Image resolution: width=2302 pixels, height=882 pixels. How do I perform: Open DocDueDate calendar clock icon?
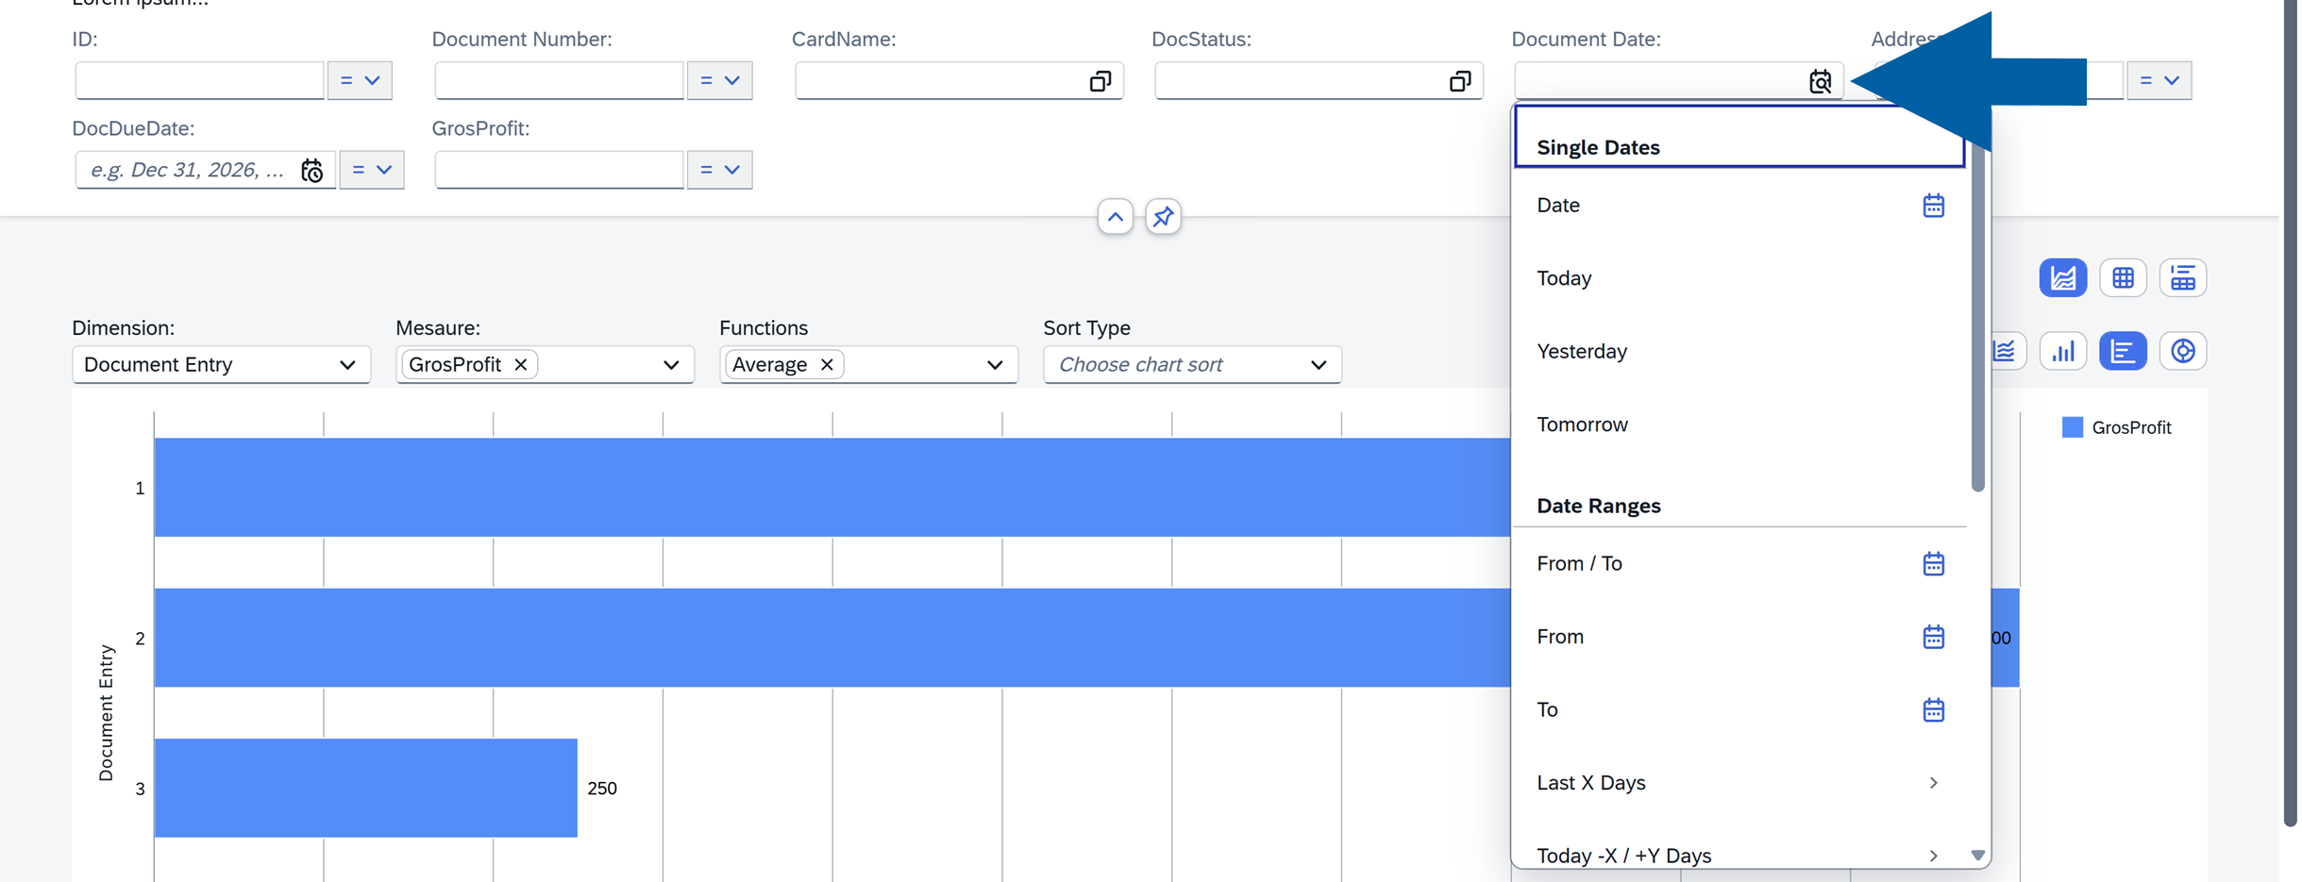pyautogui.click(x=311, y=171)
